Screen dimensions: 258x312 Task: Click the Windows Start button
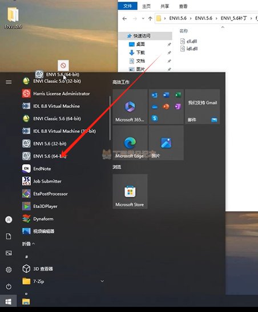(9, 302)
